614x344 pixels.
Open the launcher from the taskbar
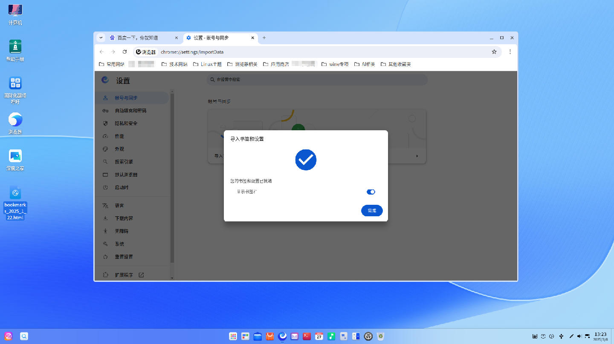click(9, 336)
